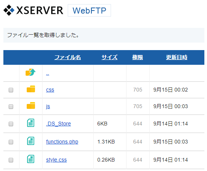
Task: Click the WebFTP title button
Action: (89, 11)
